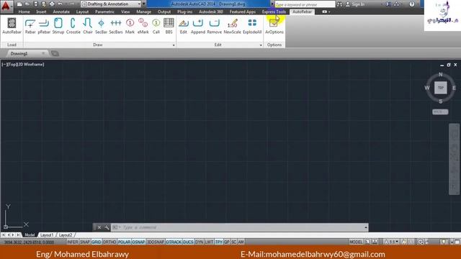Open the AutoCAD application menu
The width and height of the screenshot is (461, 259).
point(6,6)
